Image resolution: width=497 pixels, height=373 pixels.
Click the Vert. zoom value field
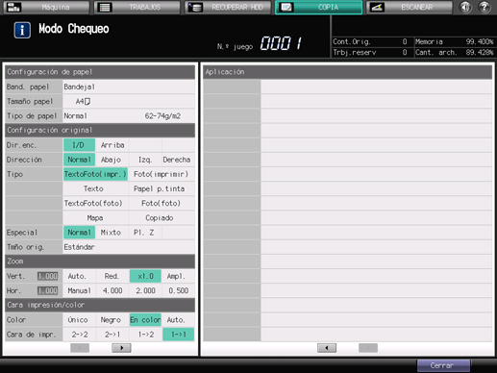[x=48, y=276]
